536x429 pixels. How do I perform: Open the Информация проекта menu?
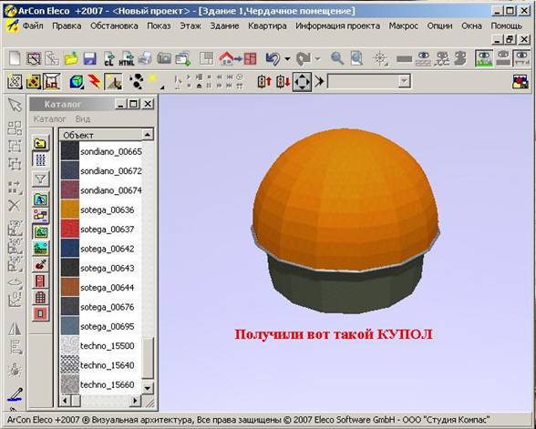pyautogui.click(x=337, y=26)
